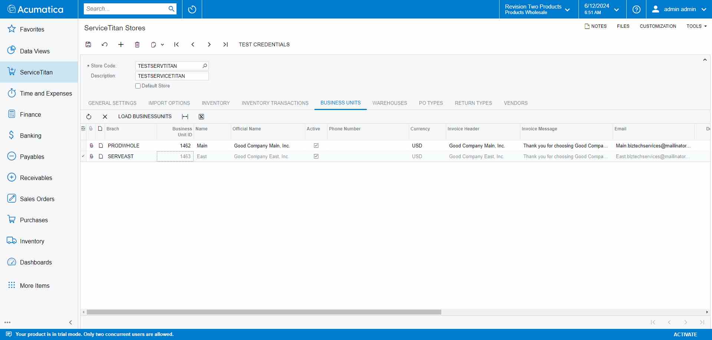Open the Sales Orders workspace
712x340 pixels.
[x=39, y=199]
